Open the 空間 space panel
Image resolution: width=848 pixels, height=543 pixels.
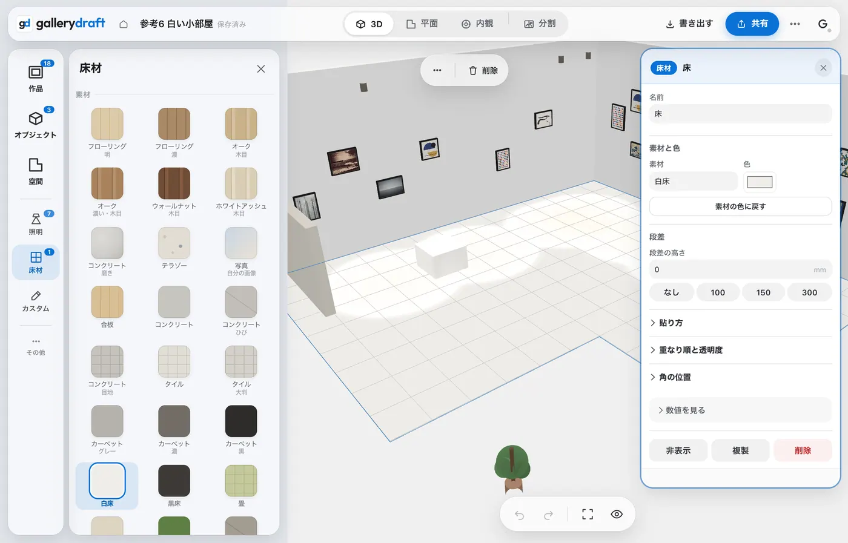click(x=36, y=171)
